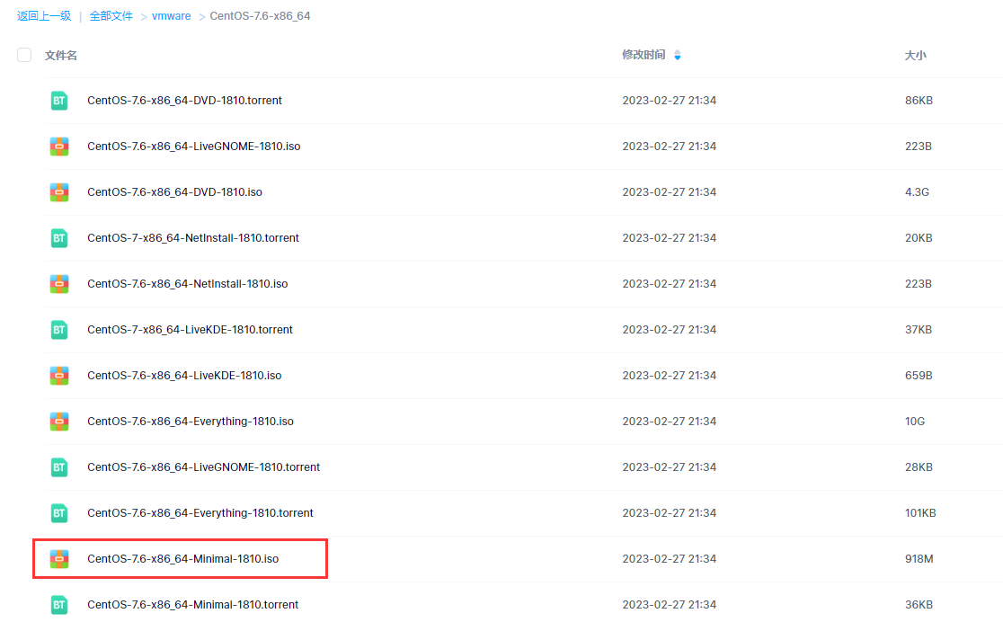Go back via 返回上一级 link
Image resolution: width=1003 pixels, height=622 pixels.
(x=44, y=16)
